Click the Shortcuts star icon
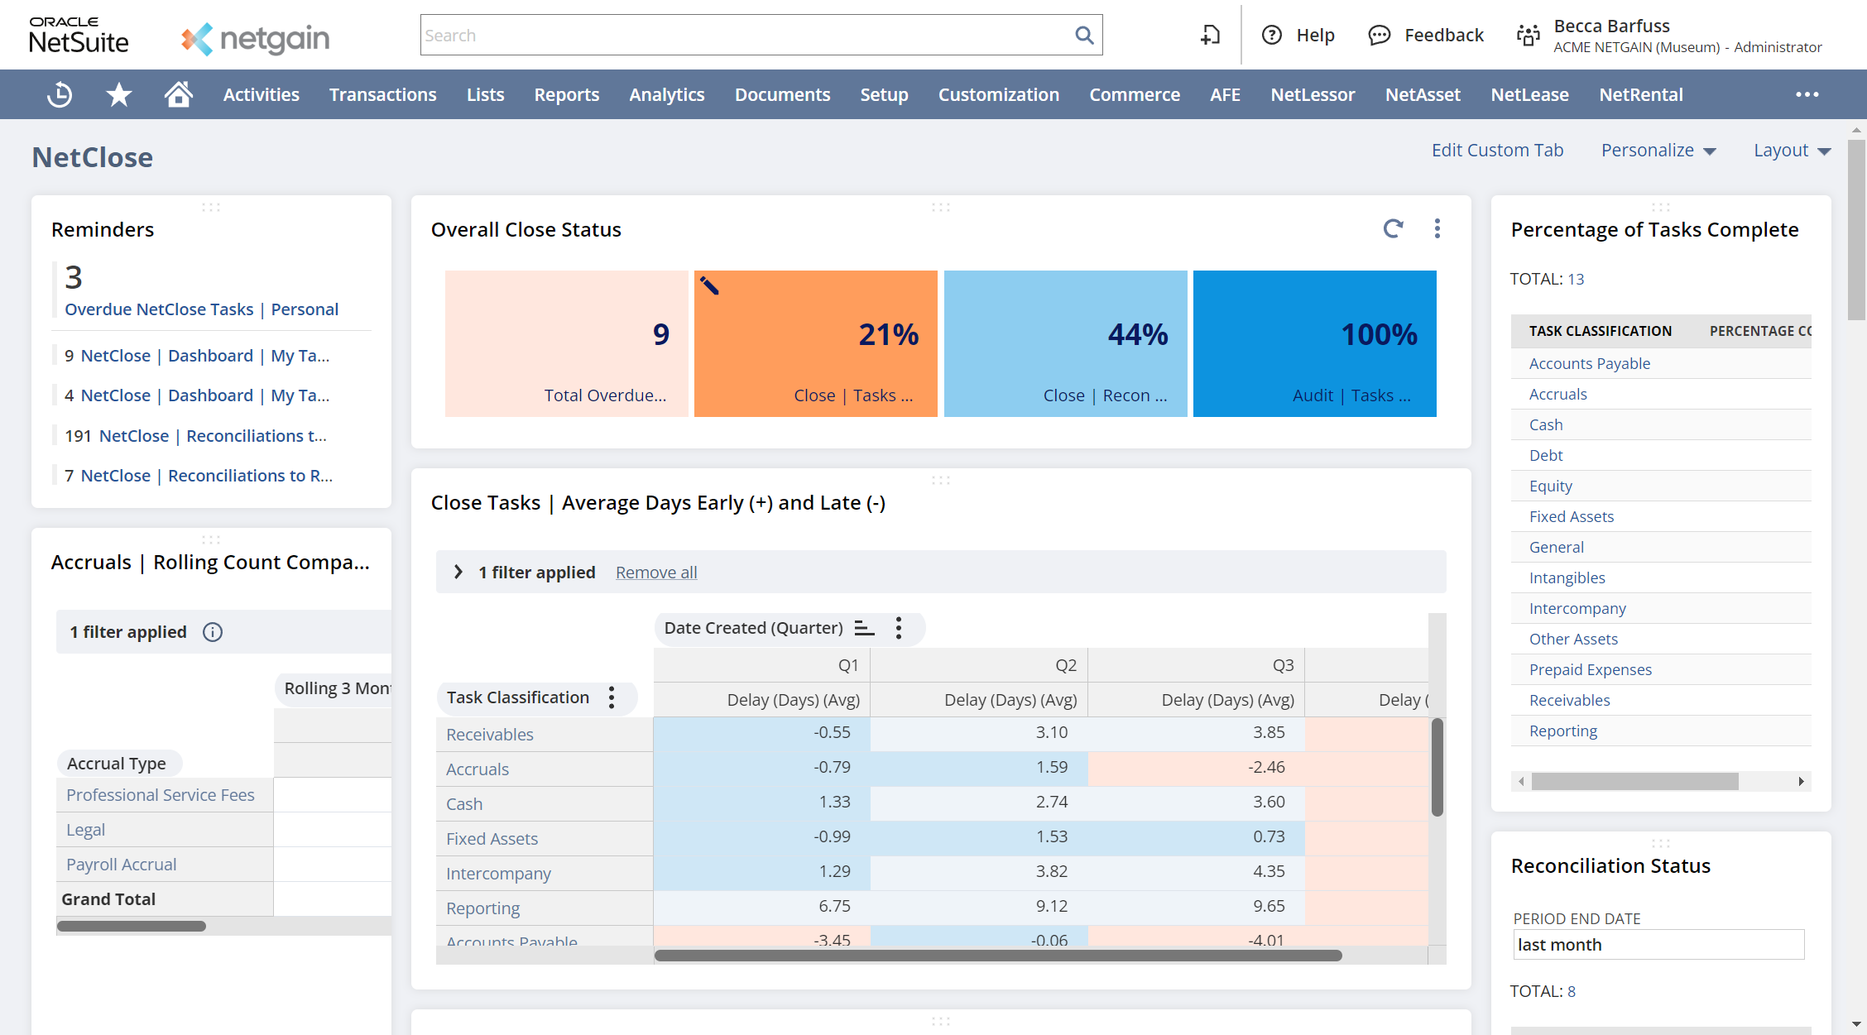Image resolution: width=1867 pixels, height=1035 pixels. [x=119, y=94]
